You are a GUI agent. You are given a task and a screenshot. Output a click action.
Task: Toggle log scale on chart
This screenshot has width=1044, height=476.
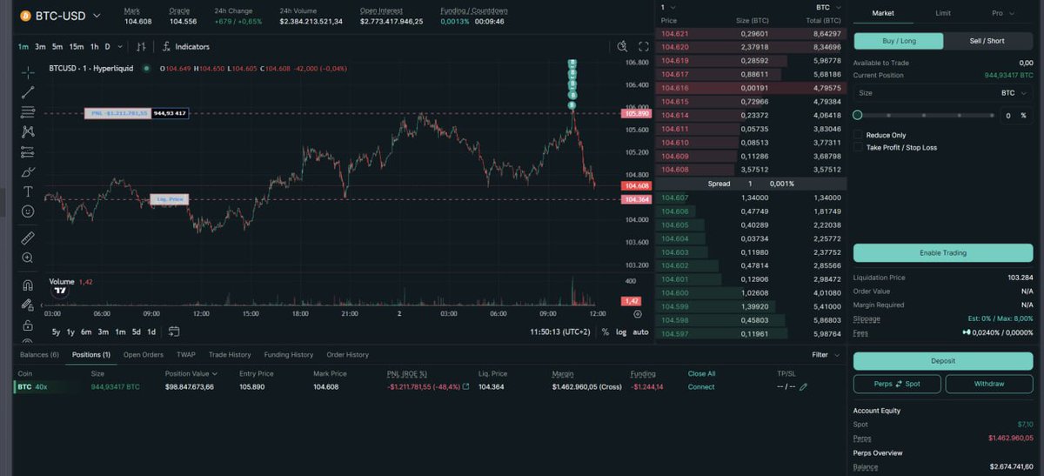(x=621, y=332)
